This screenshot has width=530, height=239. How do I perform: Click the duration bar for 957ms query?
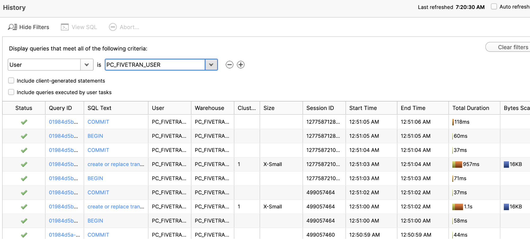[457, 164]
